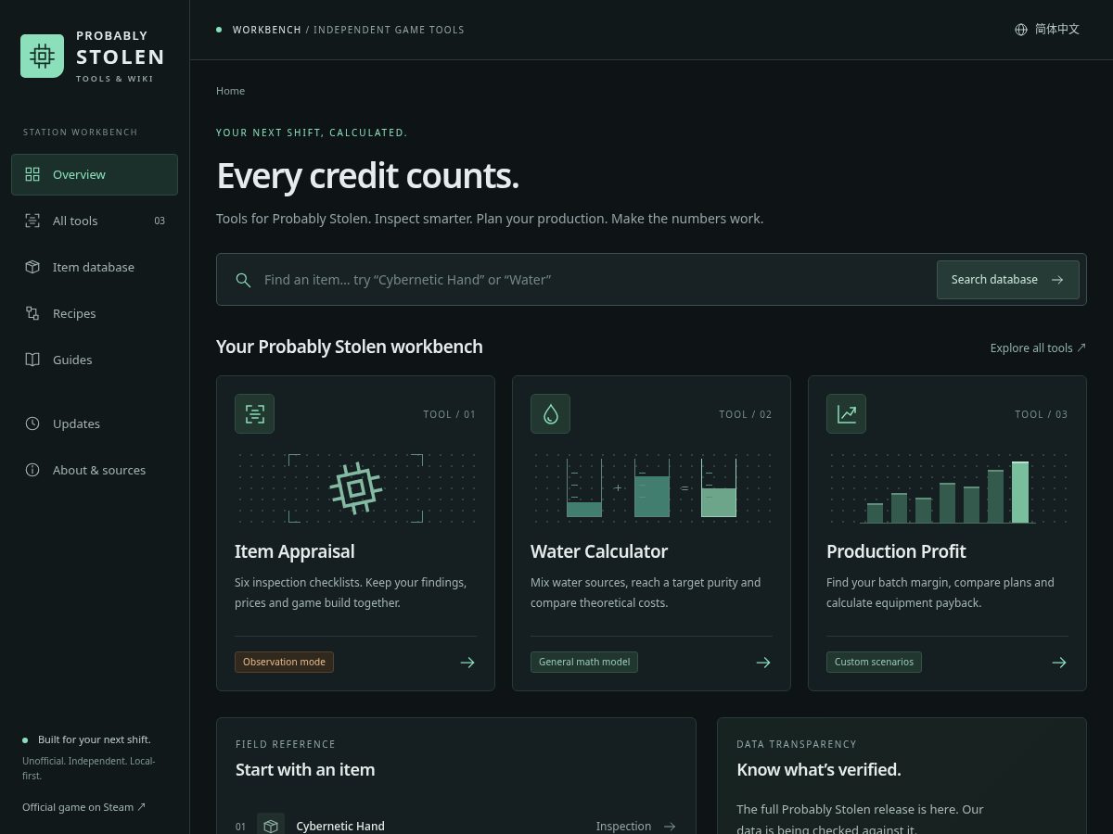Screen dimensions: 1113x834
Task: Open the Overview sidebar item
Action: point(95,174)
